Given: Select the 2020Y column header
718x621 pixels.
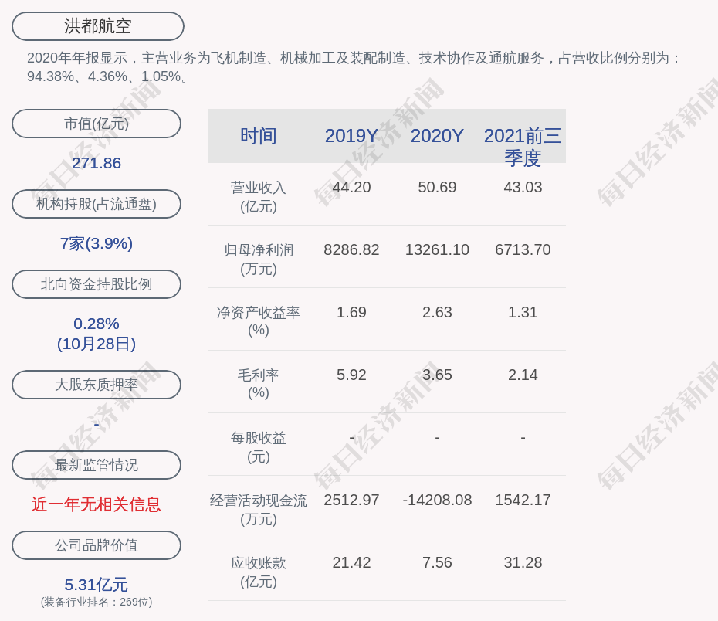Looking at the screenshot, I should [x=437, y=136].
